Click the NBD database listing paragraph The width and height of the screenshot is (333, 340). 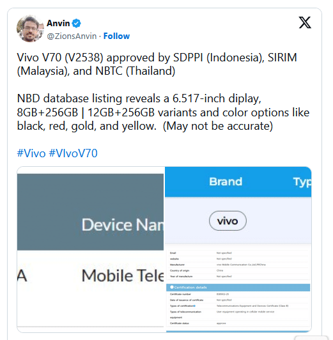(163, 112)
